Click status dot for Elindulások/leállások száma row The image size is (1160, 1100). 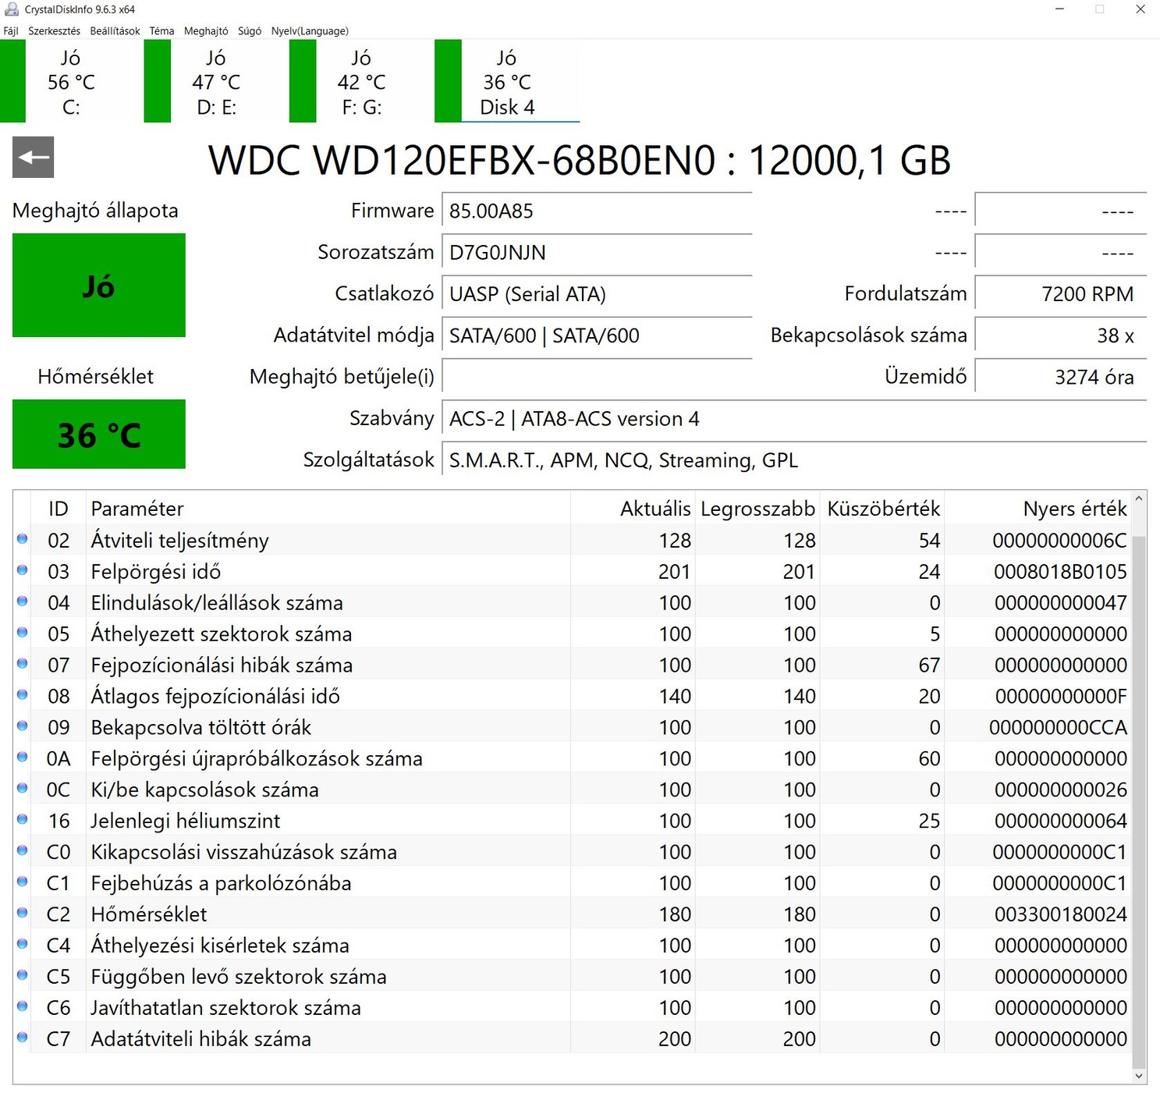(22, 601)
